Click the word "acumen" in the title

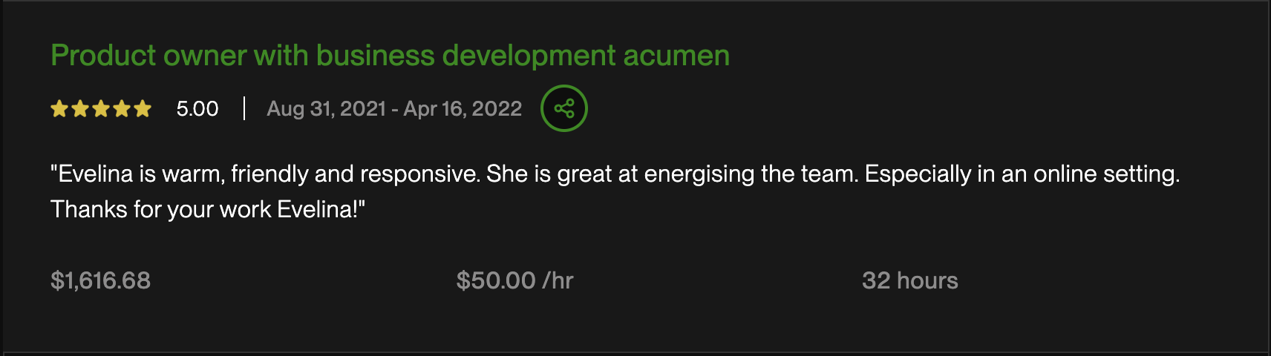pyautogui.click(x=676, y=56)
